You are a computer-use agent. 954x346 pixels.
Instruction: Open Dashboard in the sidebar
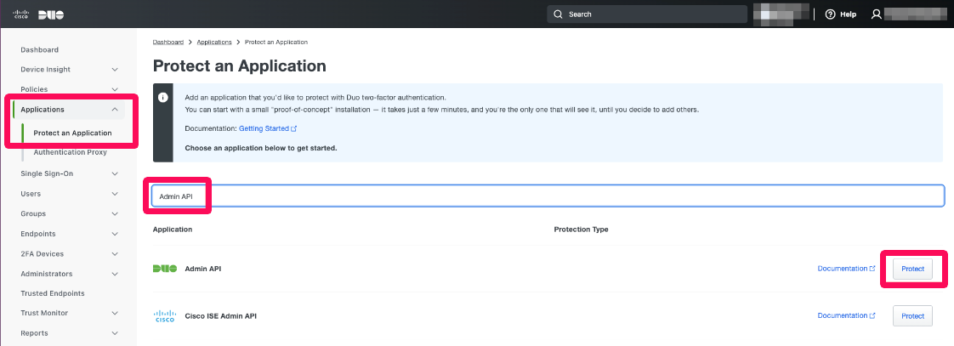[40, 50]
